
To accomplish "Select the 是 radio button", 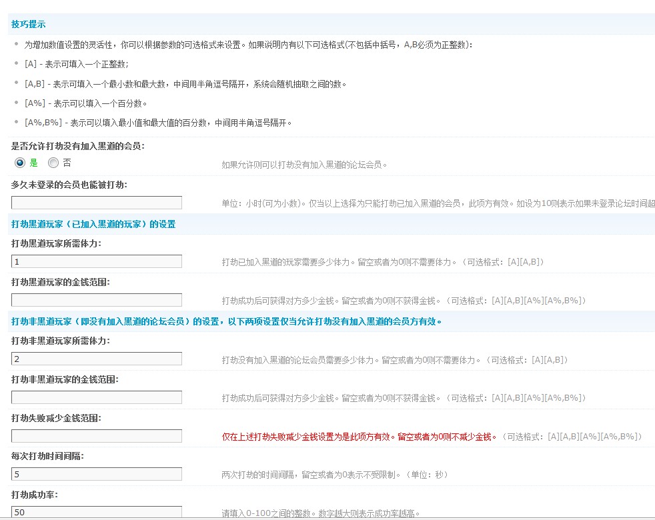I will click(20, 163).
